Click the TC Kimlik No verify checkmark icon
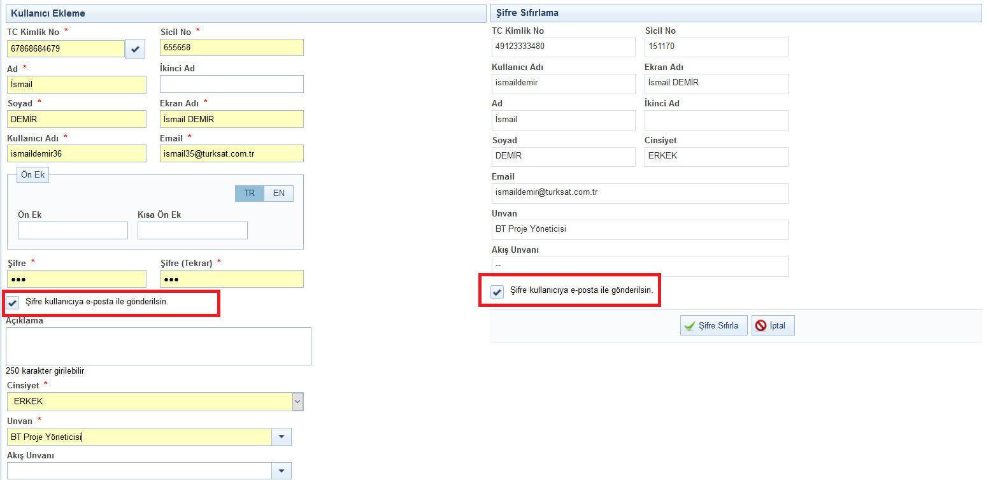986x480 pixels. click(135, 48)
